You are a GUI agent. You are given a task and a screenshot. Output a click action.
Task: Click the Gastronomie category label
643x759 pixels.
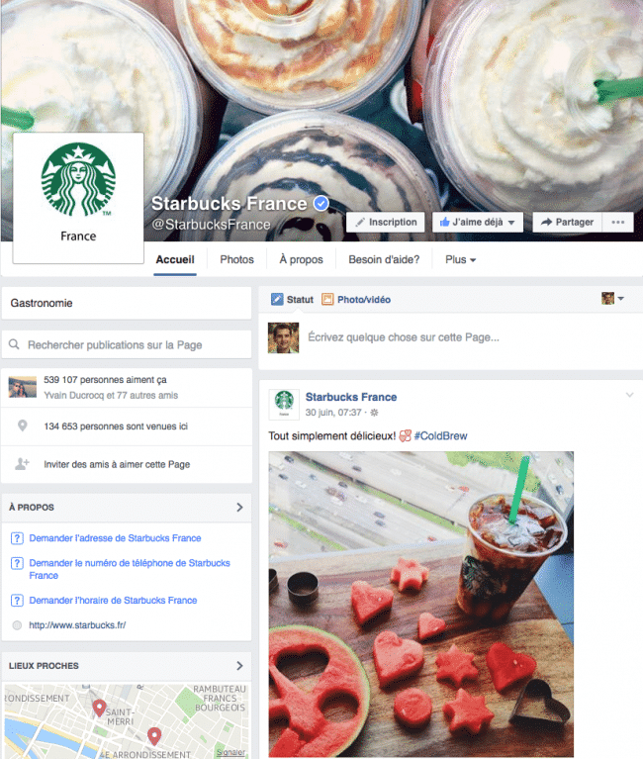point(42,303)
